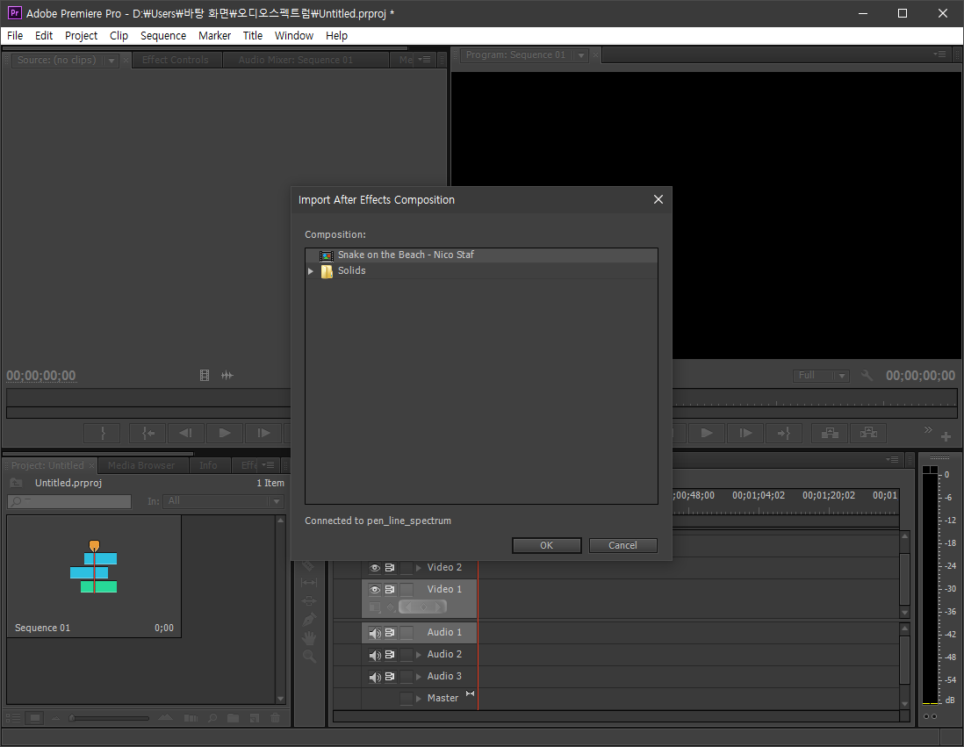Click the Find icon in project panel
The width and height of the screenshot is (964, 747).
tap(212, 717)
